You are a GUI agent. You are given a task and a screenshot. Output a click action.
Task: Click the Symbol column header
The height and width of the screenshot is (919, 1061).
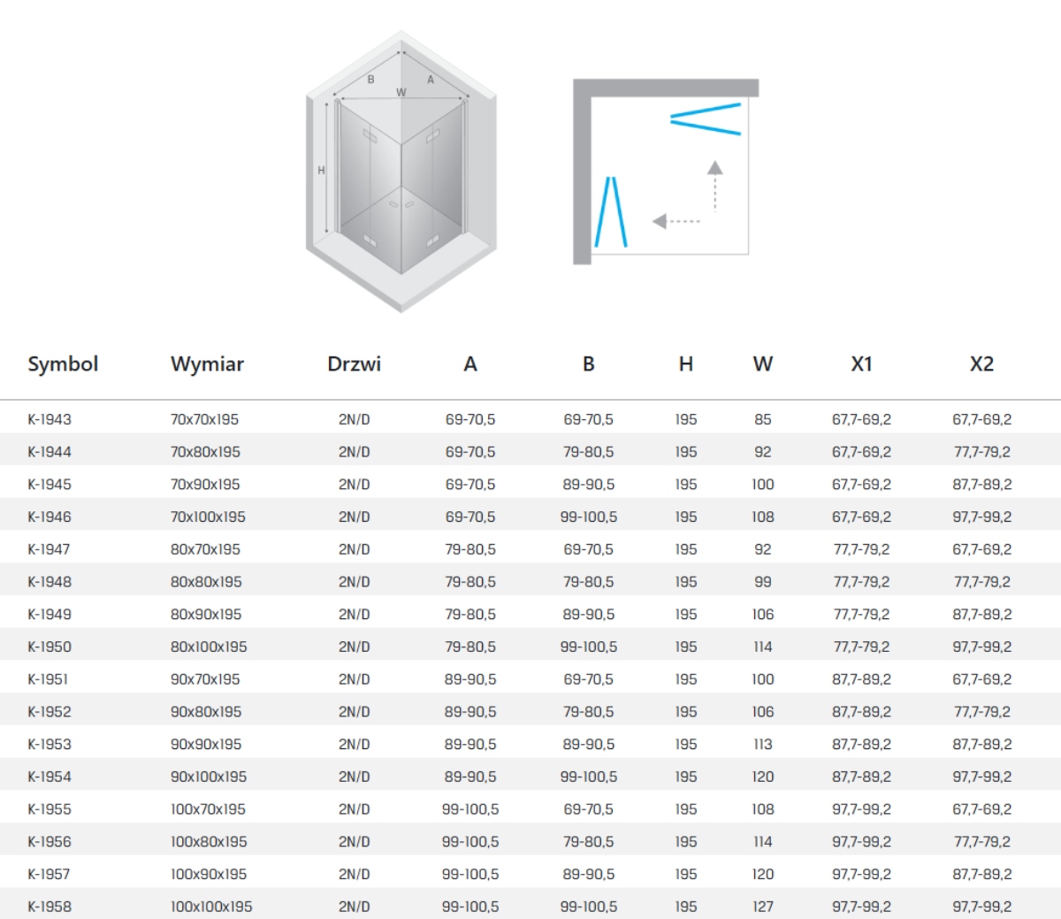point(63,364)
